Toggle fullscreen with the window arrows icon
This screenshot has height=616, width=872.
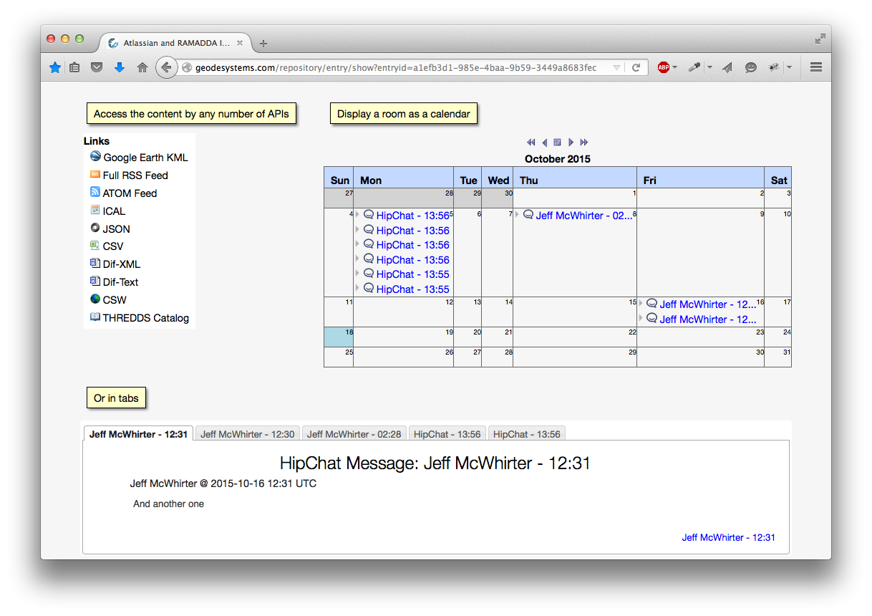pos(820,39)
